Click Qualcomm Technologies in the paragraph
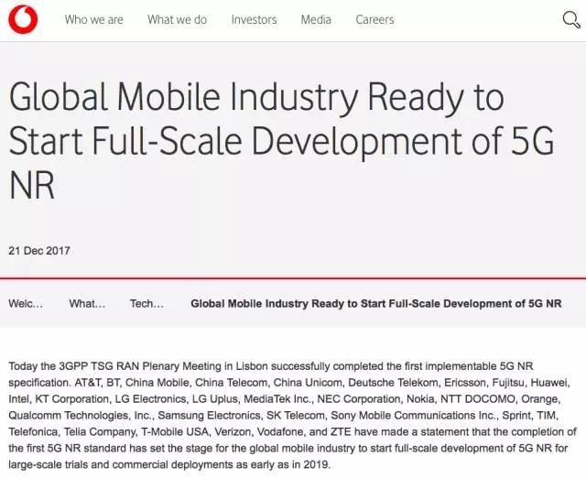This screenshot has height=478, width=586. pyautogui.click(x=81, y=415)
